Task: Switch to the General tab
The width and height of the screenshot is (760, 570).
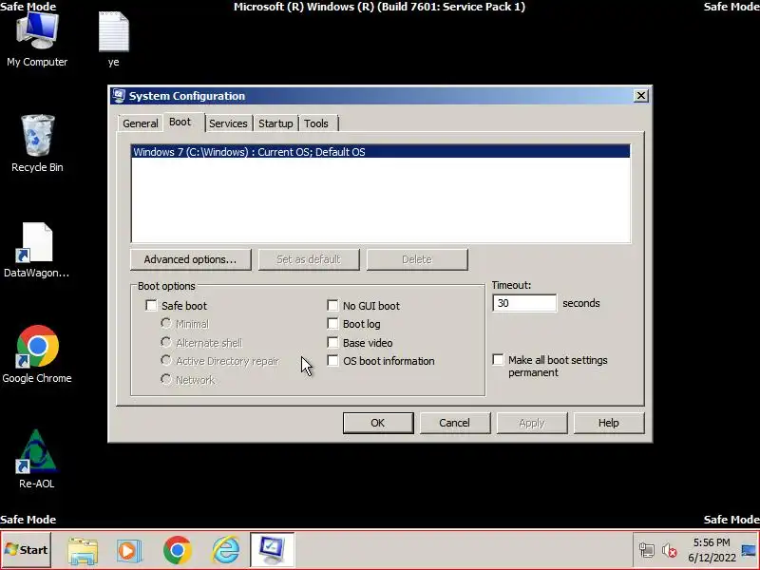Action: click(x=140, y=123)
